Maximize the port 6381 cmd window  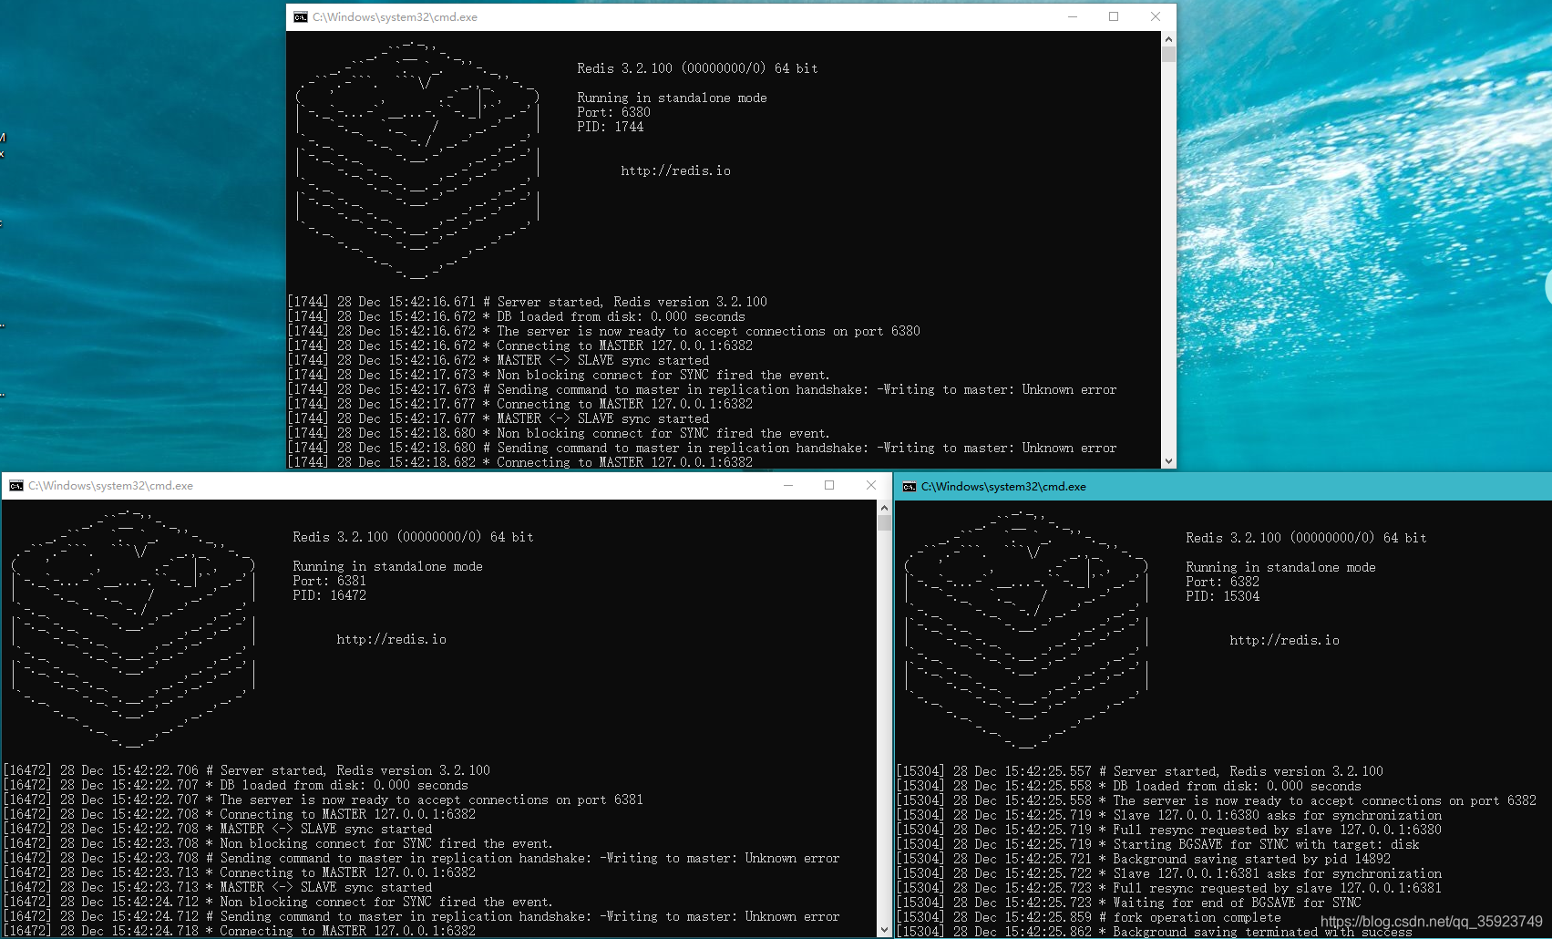point(829,485)
